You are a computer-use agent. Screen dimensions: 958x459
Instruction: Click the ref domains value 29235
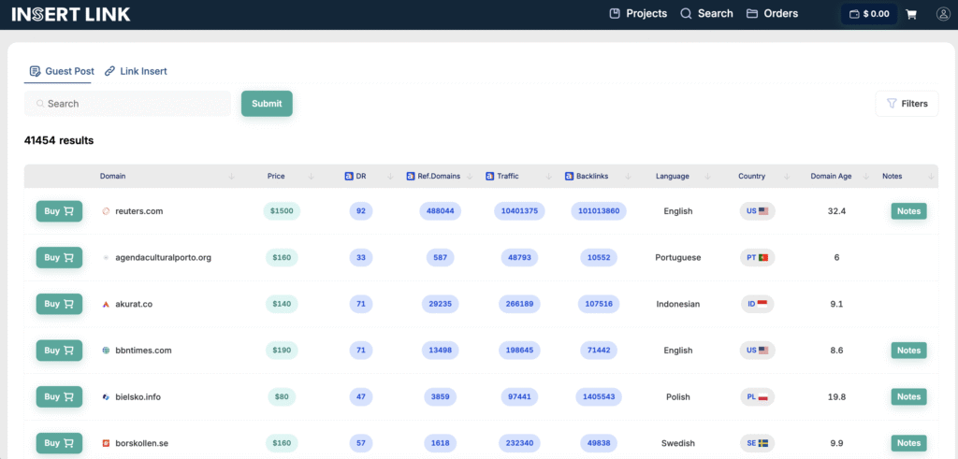click(440, 304)
